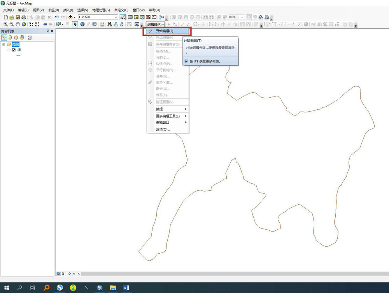The height and width of the screenshot is (293, 389).
Task: Toggle List By Drawing Order view
Action: (x=4, y=37)
